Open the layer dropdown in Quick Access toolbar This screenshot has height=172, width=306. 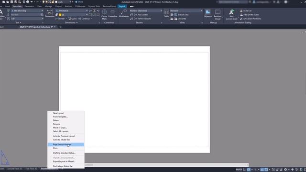70,2
